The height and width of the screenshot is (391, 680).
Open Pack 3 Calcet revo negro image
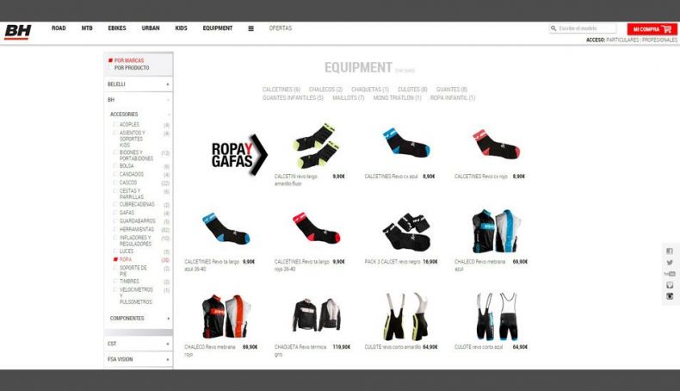[406, 232]
